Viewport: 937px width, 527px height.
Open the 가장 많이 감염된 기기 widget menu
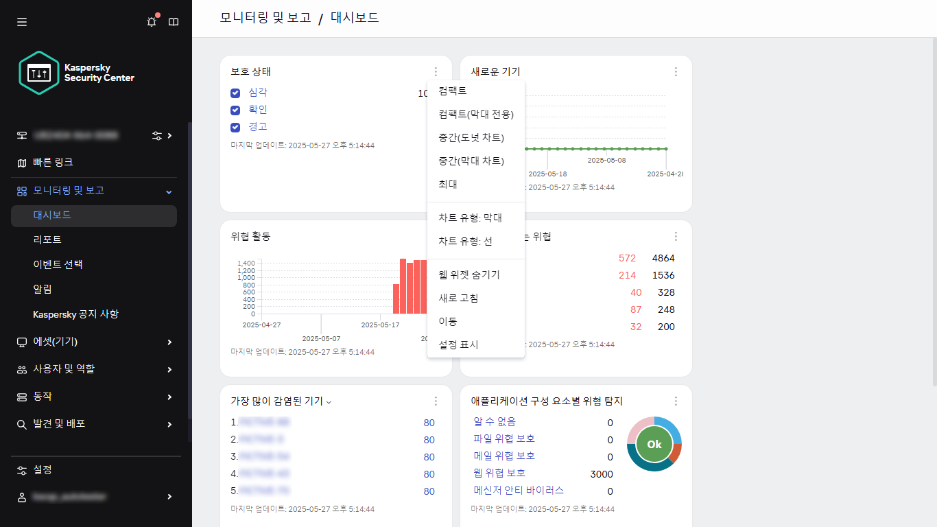point(436,401)
